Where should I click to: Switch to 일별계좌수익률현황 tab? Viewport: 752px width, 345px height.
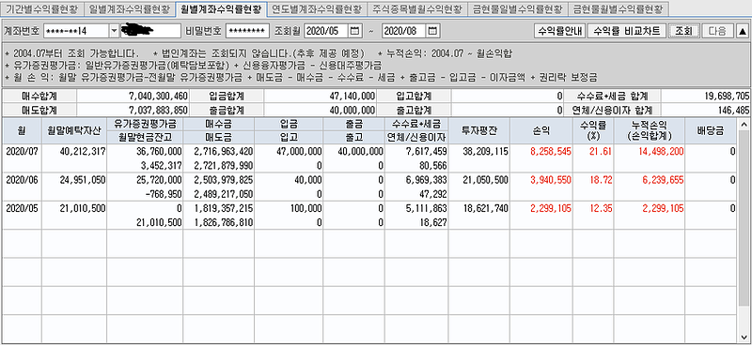click(x=130, y=9)
